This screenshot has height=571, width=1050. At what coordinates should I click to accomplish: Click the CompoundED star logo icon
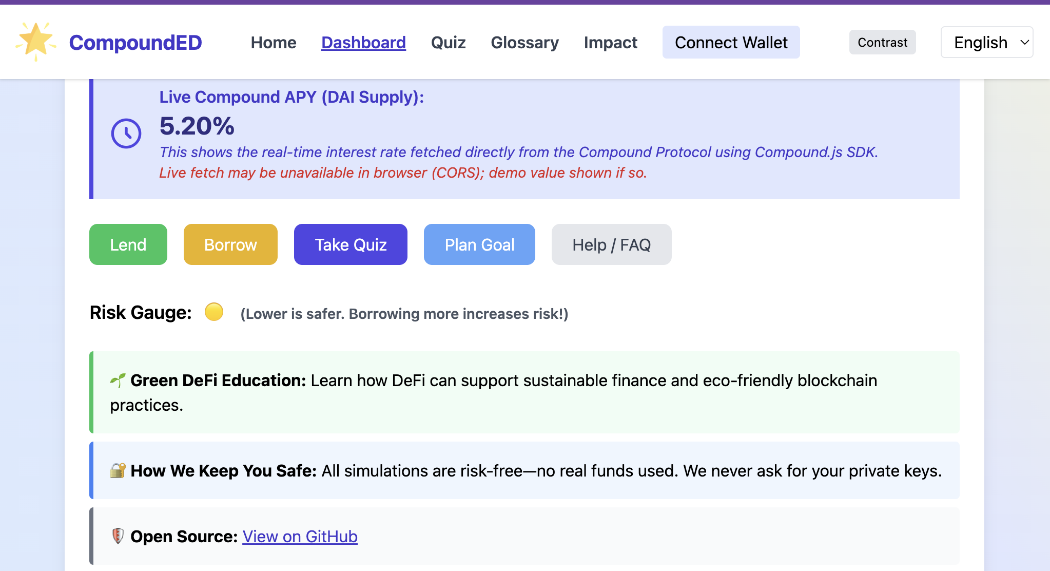pos(36,42)
